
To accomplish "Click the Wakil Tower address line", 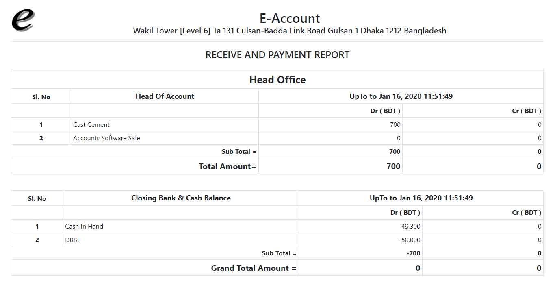I will click(x=290, y=31).
